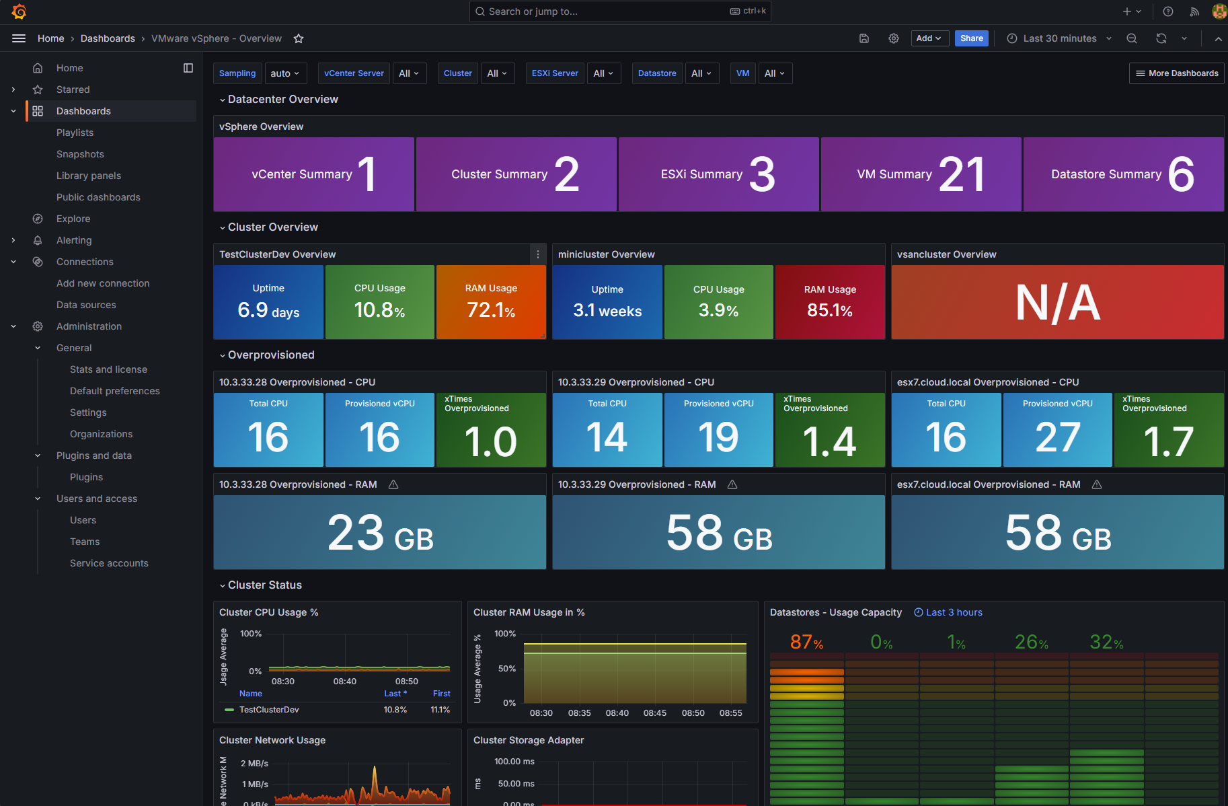This screenshot has height=806, width=1228.
Task: Open dashboard settings gear icon
Action: [x=894, y=38]
